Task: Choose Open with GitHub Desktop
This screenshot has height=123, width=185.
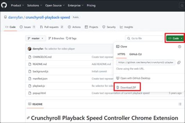Action: point(133,78)
